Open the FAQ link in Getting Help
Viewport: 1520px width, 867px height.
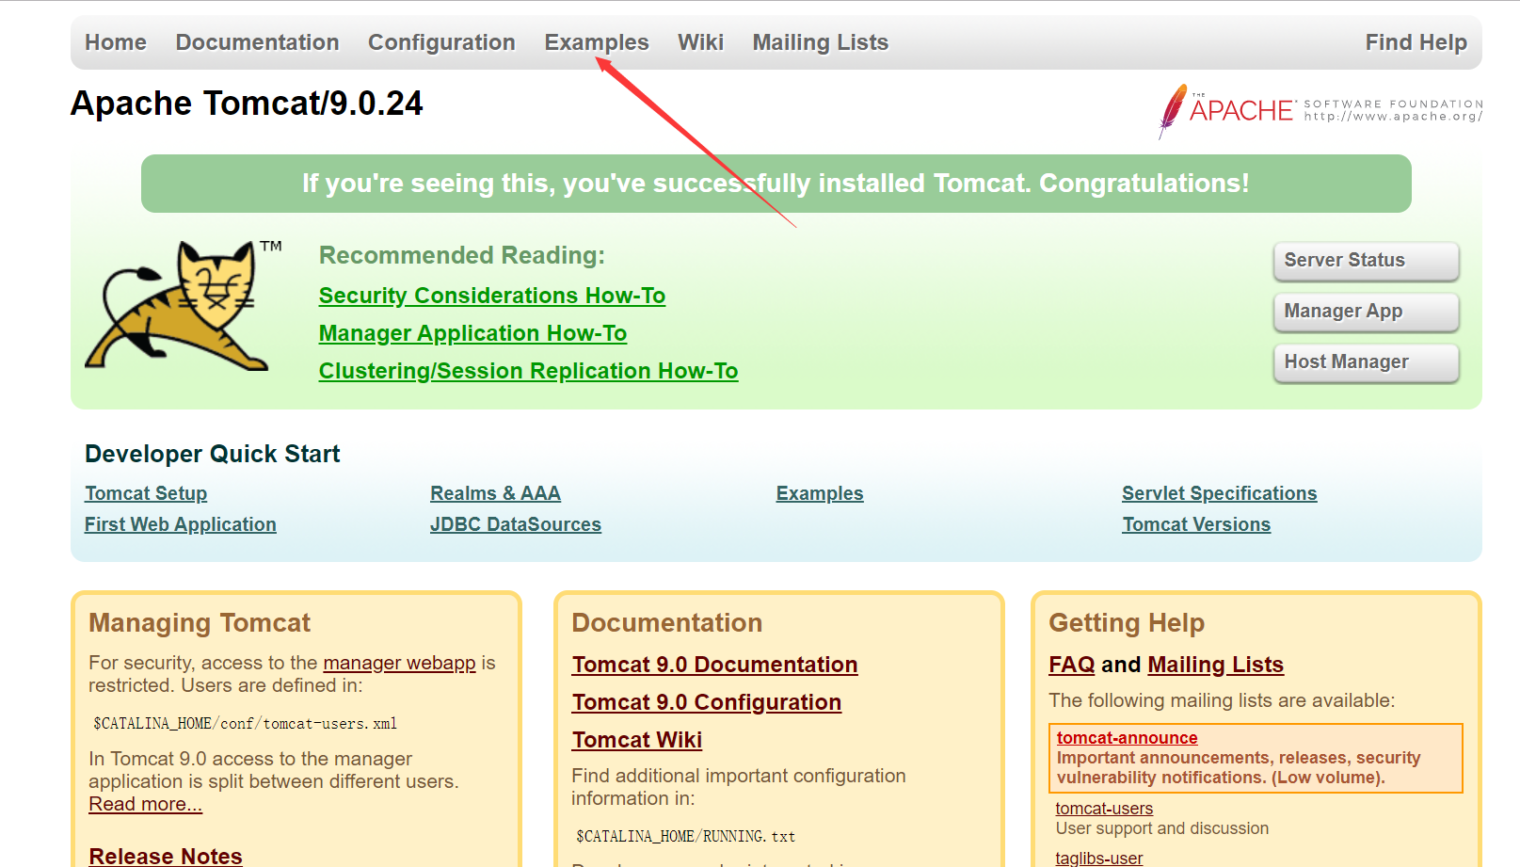[1072, 665]
